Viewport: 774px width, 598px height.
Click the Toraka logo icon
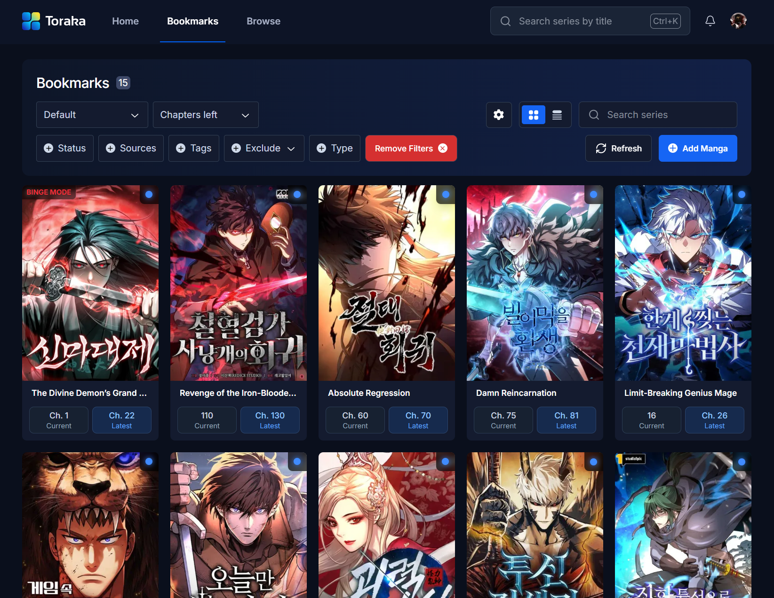click(31, 21)
